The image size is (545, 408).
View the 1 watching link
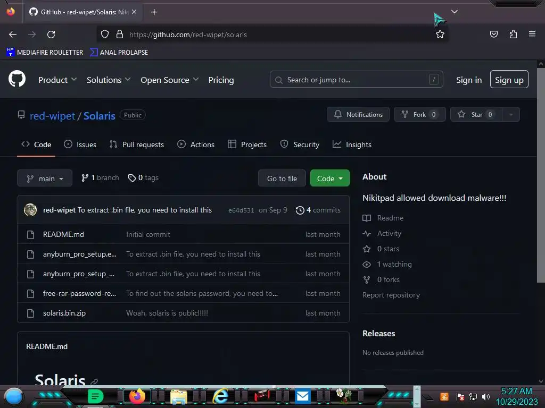pyautogui.click(x=387, y=264)
